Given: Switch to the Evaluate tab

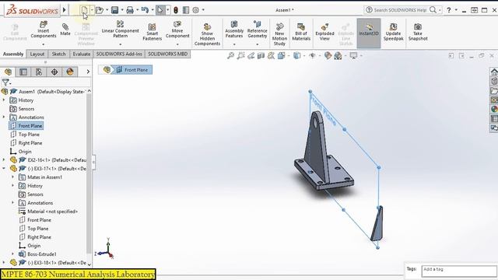Looking at the screenshot, I should 82,54.
